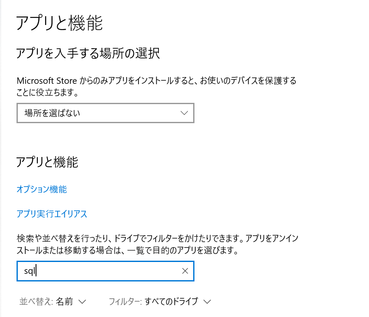The height and width of the screenshot is (317, 369).
Task: Clear the search box with the X icon
Action: click(185, 271)
